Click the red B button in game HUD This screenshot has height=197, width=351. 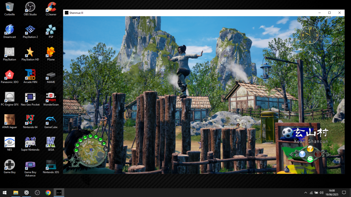(x=318, y=154)
